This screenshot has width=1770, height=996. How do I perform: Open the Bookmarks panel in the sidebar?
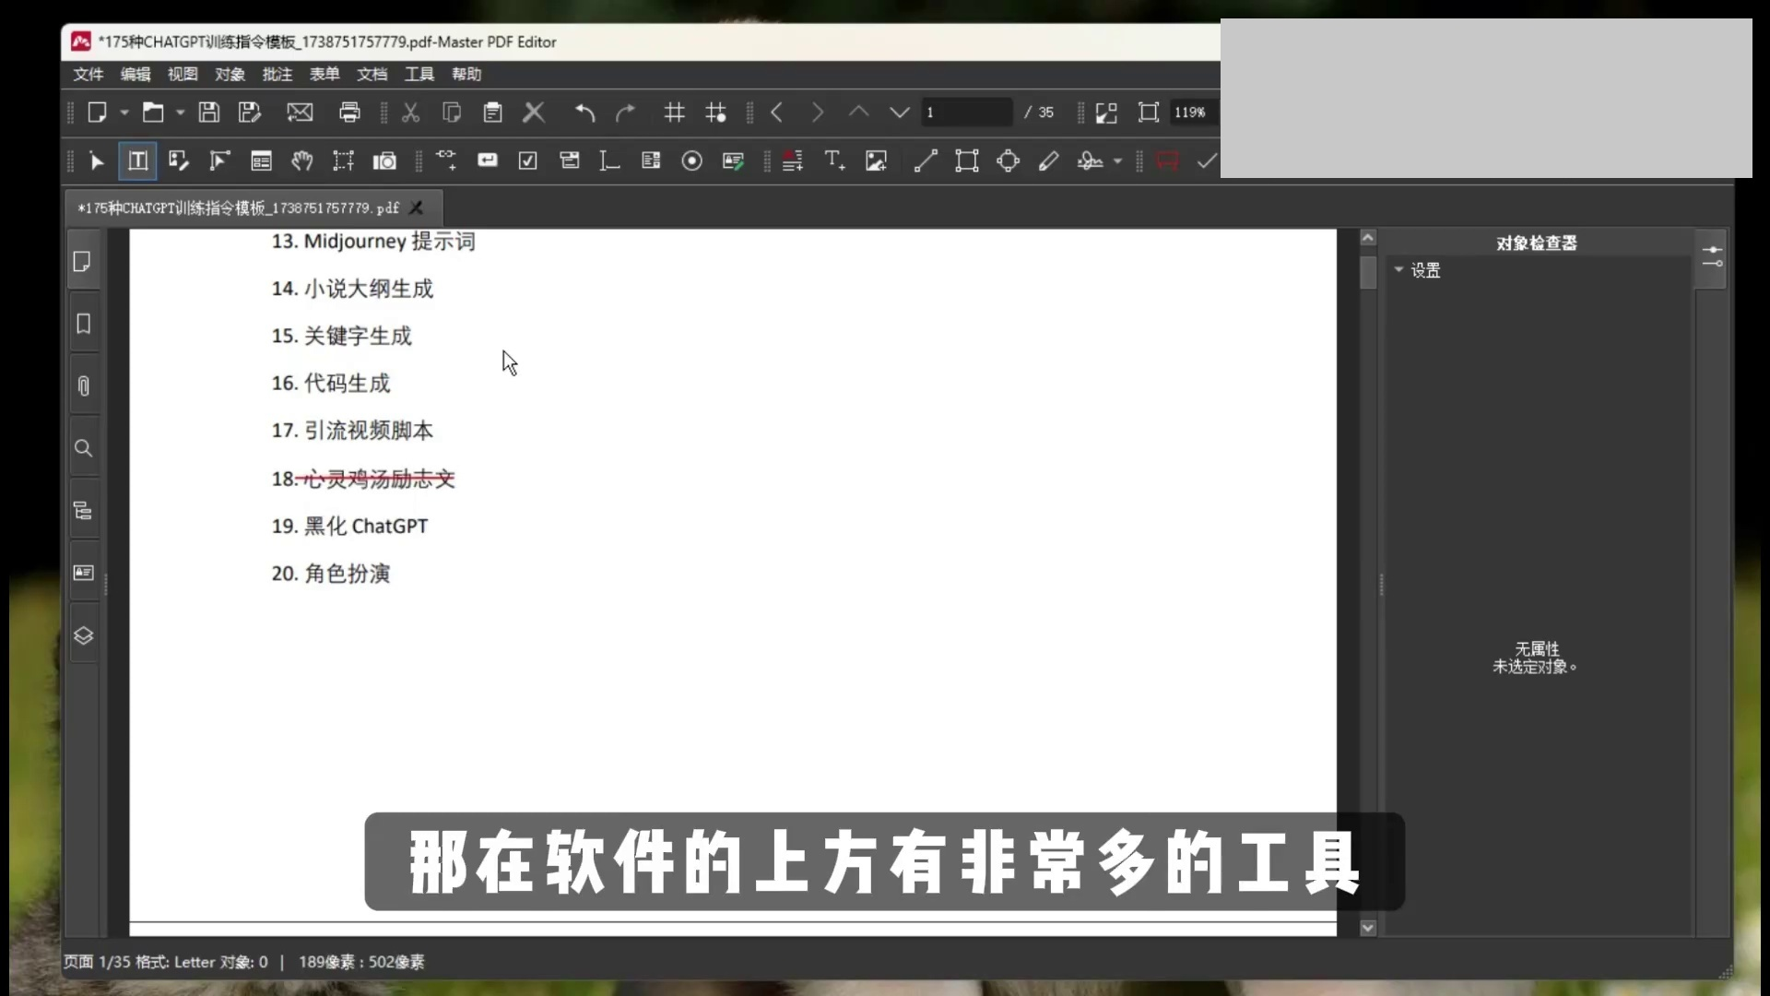tap(83, 324)
